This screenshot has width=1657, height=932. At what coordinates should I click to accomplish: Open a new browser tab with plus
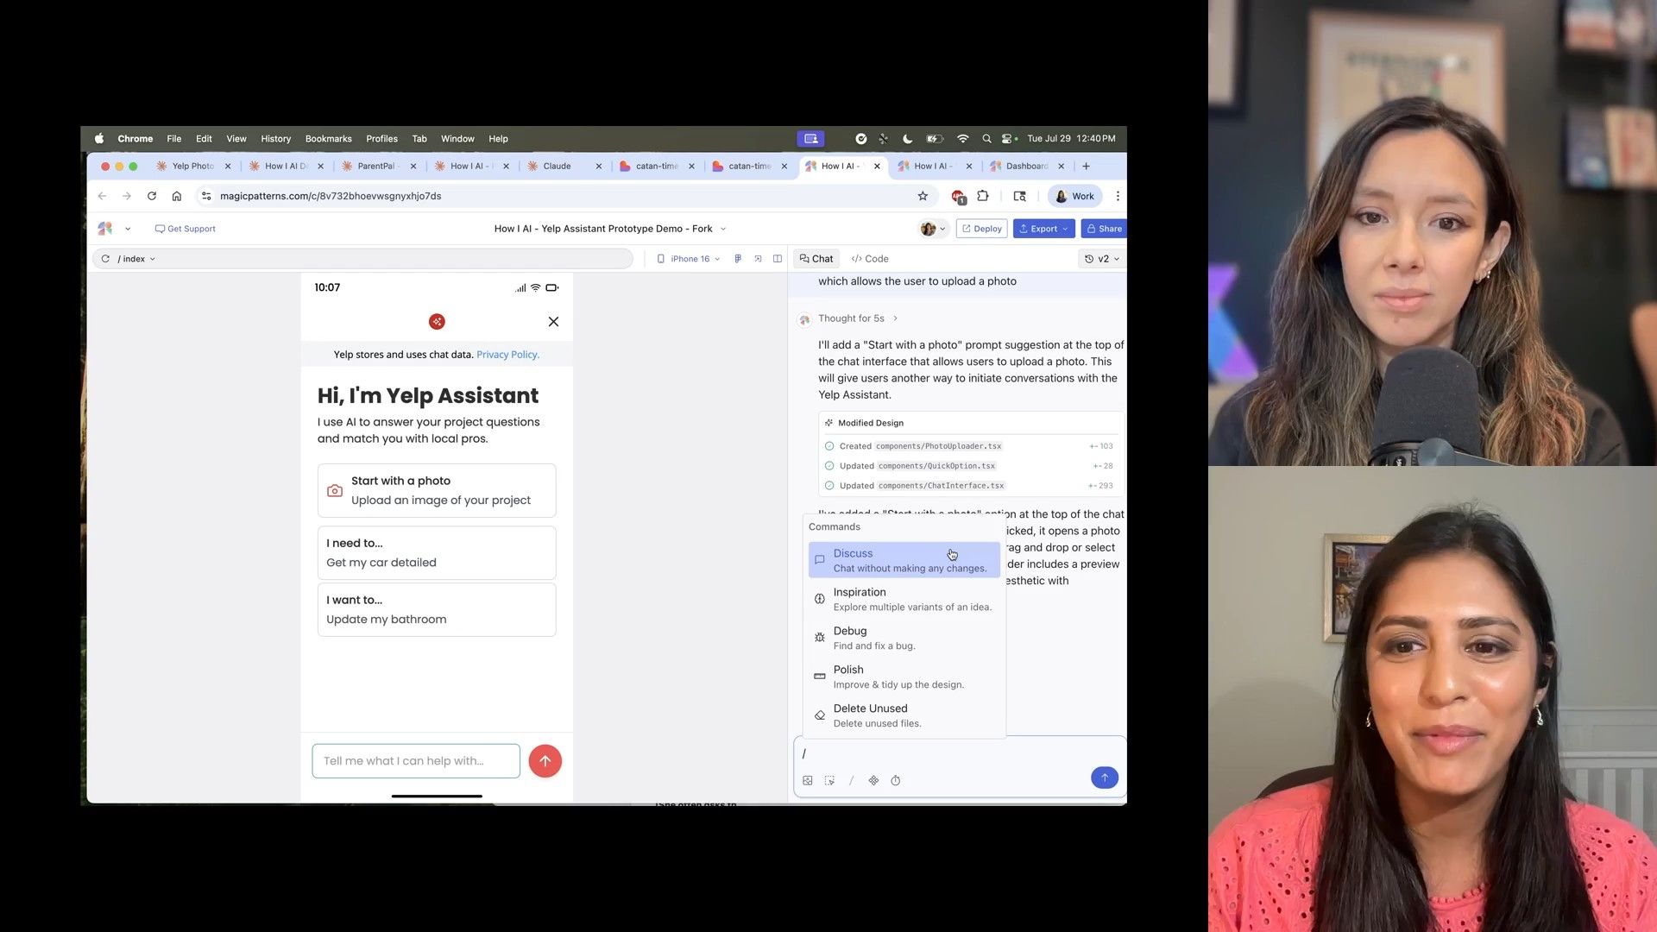(1086, 166)
